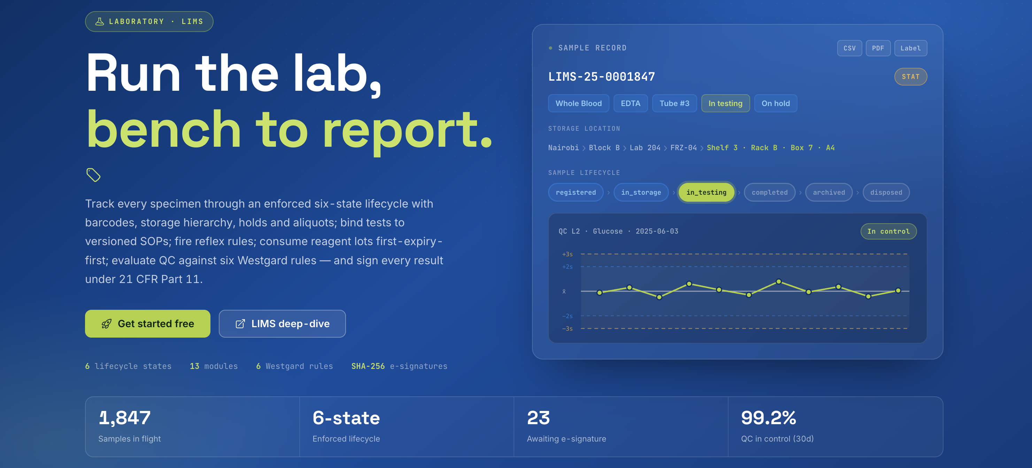
Task: Click the tag icon below the headline
Action: [x=93, y=175]
